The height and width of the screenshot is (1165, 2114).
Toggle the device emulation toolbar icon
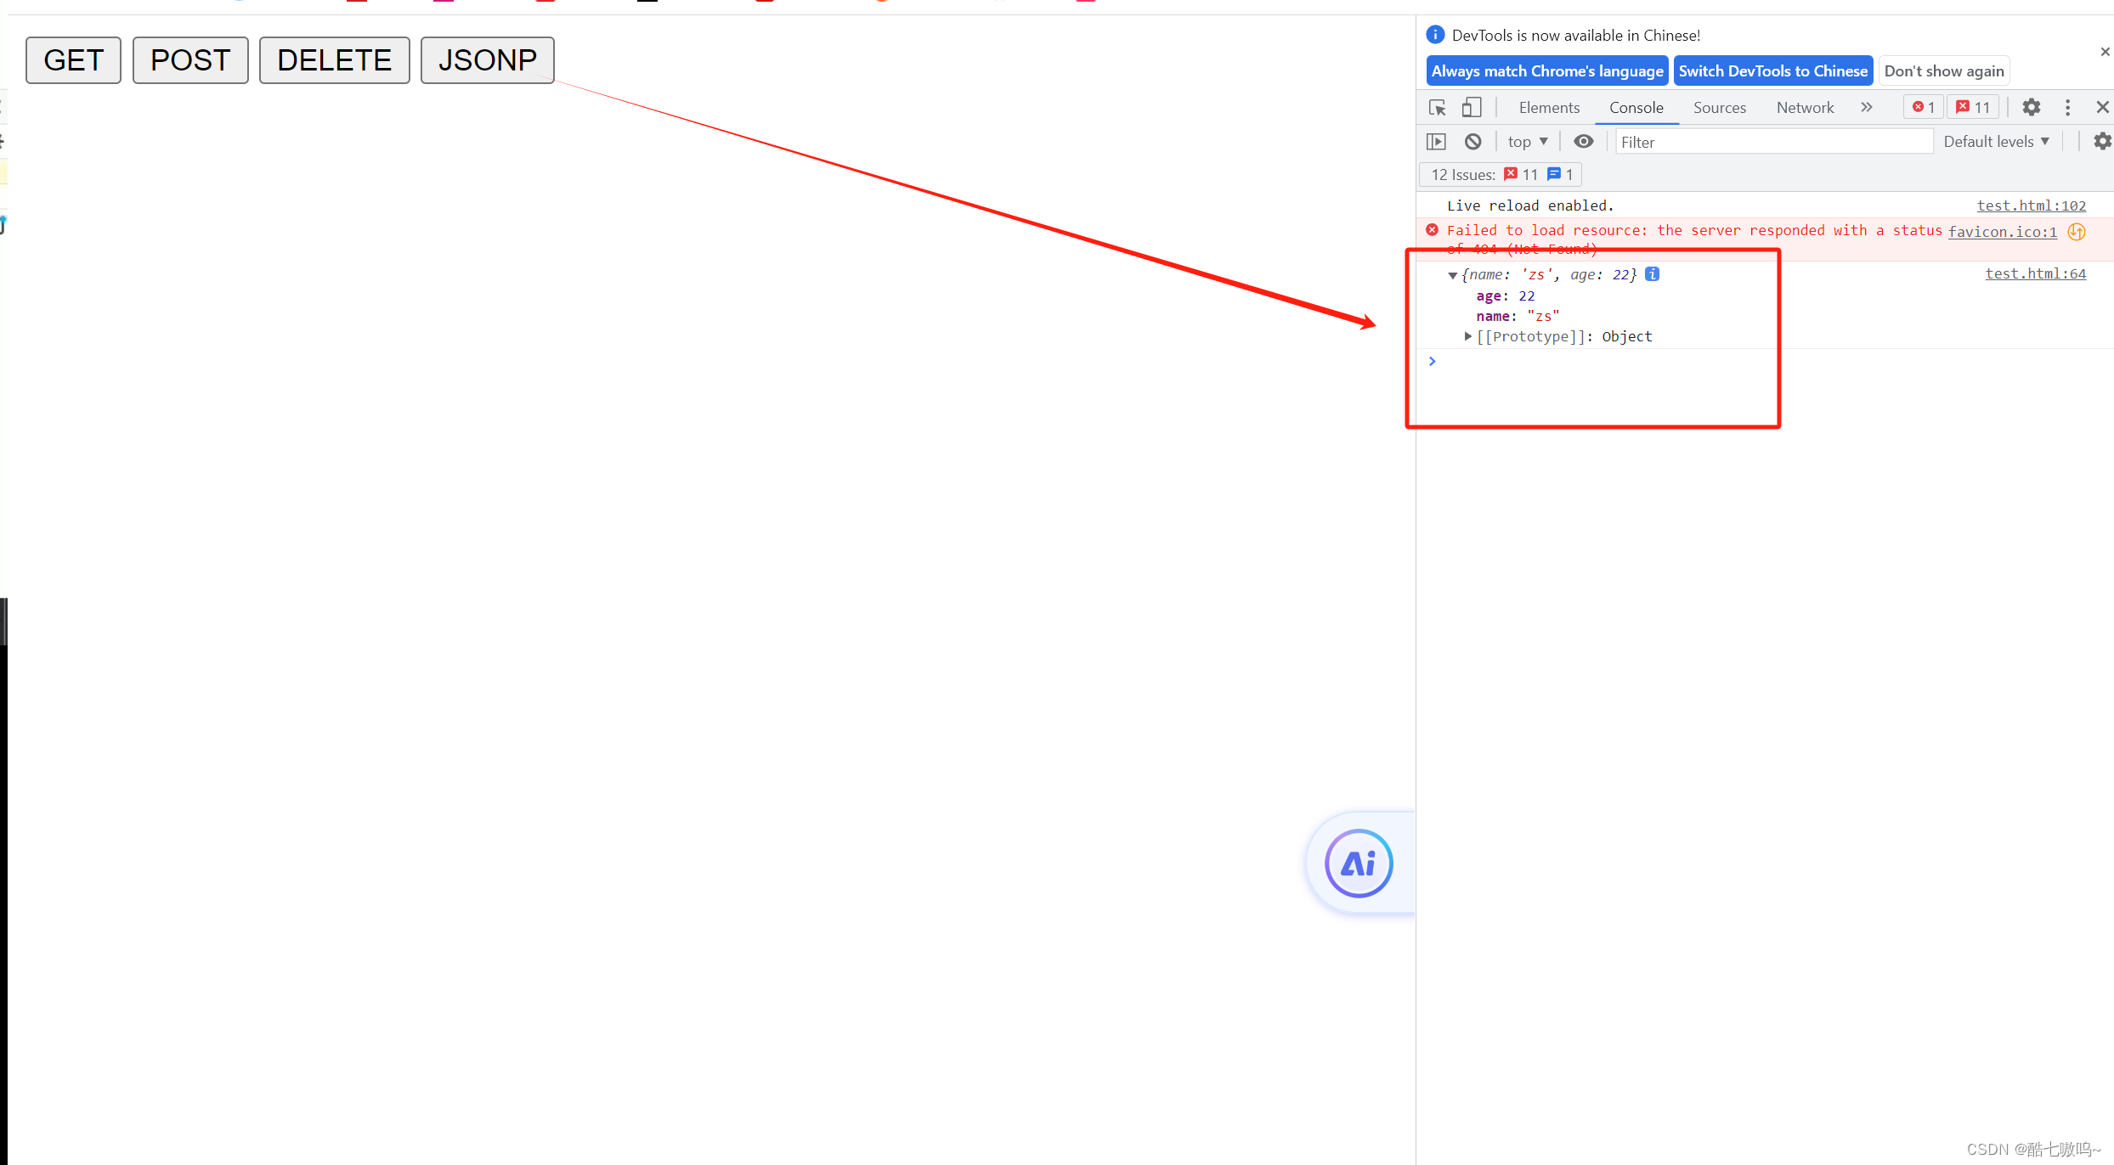pos(1470,108)
